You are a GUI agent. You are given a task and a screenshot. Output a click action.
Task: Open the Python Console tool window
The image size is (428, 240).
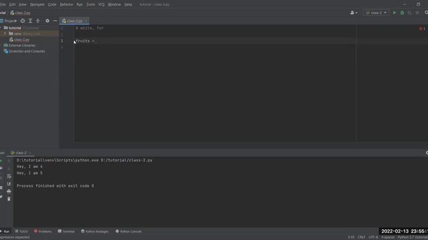[128, 231]
